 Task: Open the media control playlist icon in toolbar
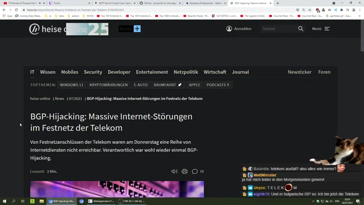tap(347, 10)
